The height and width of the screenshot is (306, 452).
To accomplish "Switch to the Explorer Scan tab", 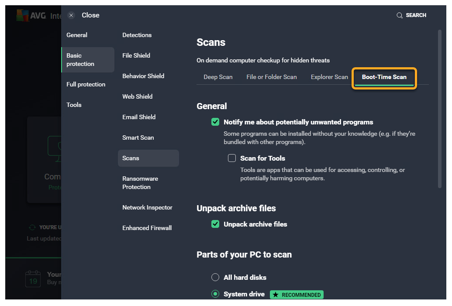I will tap(329, 77).
